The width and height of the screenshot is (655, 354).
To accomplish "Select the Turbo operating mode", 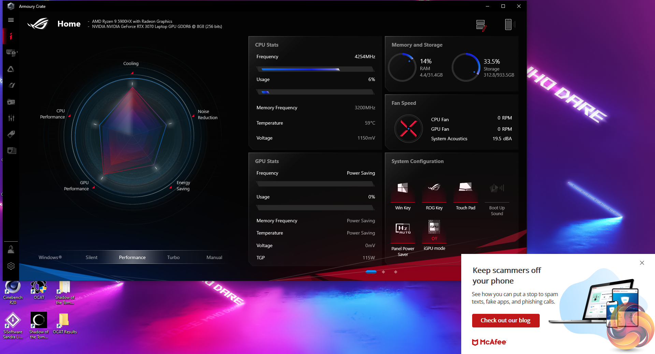I will coord(173,257).
